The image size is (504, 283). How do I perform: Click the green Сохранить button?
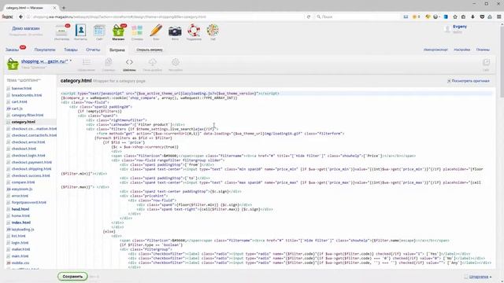point(72,276)
